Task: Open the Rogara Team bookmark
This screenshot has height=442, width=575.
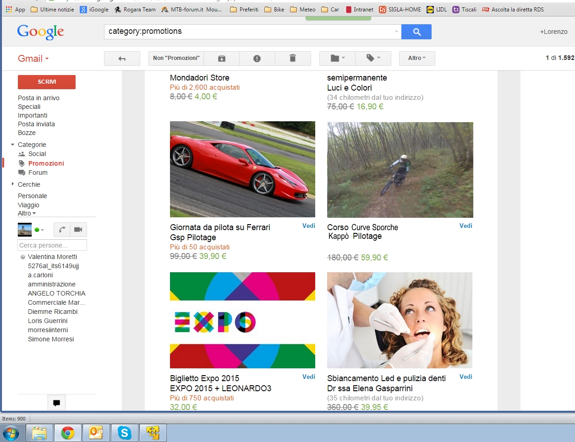Action: (x=135, y=9)
